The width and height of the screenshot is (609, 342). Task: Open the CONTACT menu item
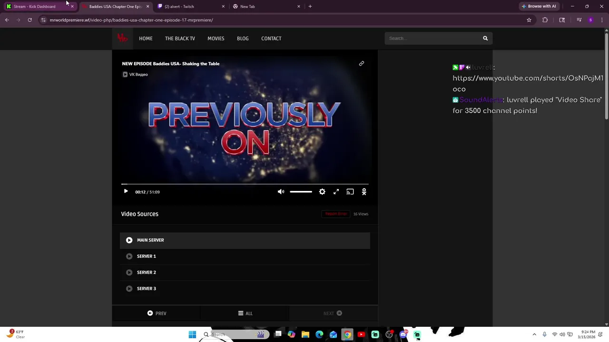point(271,38)
